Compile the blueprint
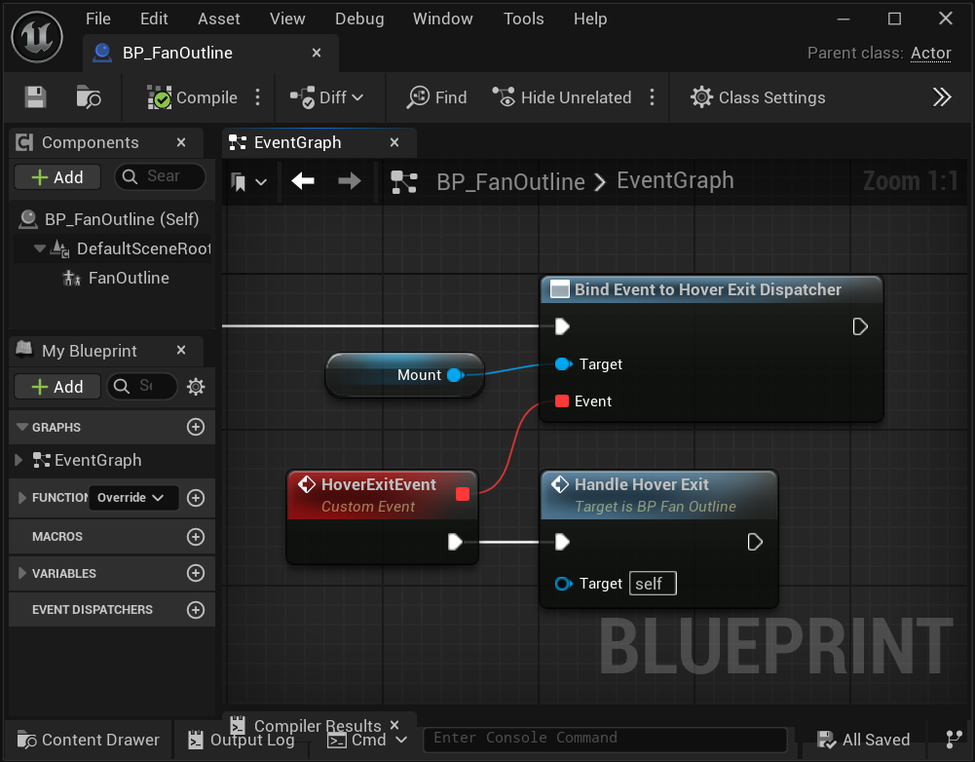This screenshot has height=762, width=975. click(x=192, y=97)
